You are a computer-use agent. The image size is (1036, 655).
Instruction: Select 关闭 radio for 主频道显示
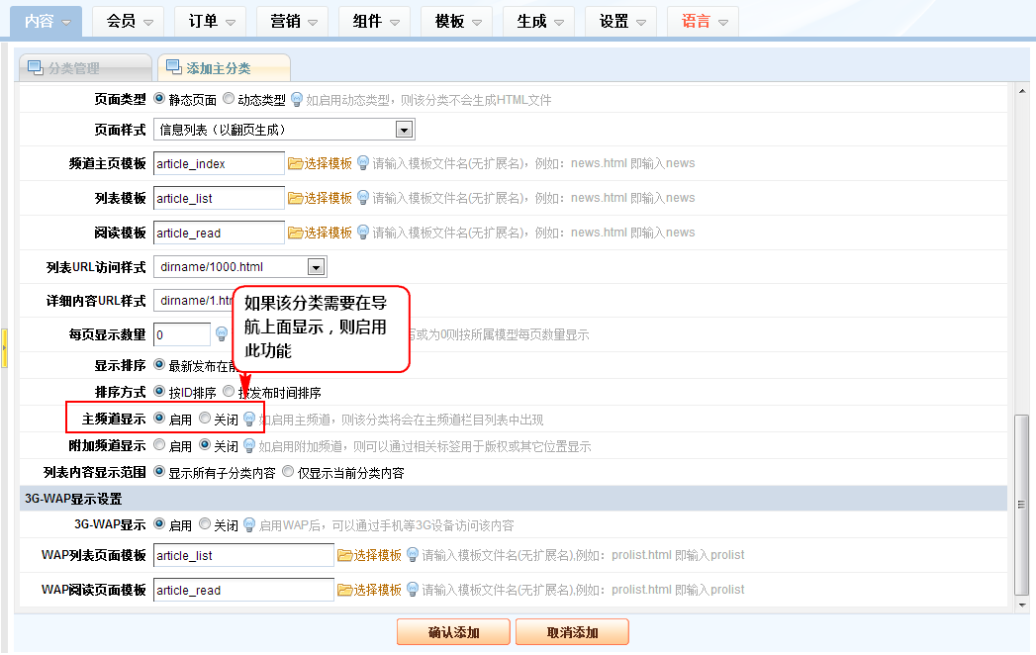click(205, 419)
